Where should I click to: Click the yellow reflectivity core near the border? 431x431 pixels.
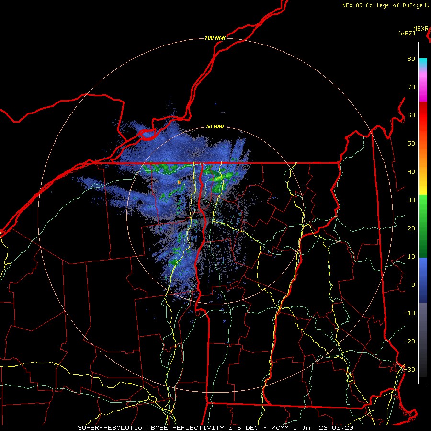(219, 179)
